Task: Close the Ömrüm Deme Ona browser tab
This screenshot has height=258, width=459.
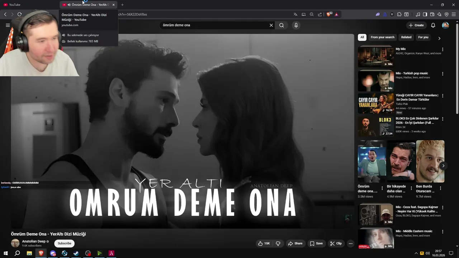Action: (x=113, y=5)
